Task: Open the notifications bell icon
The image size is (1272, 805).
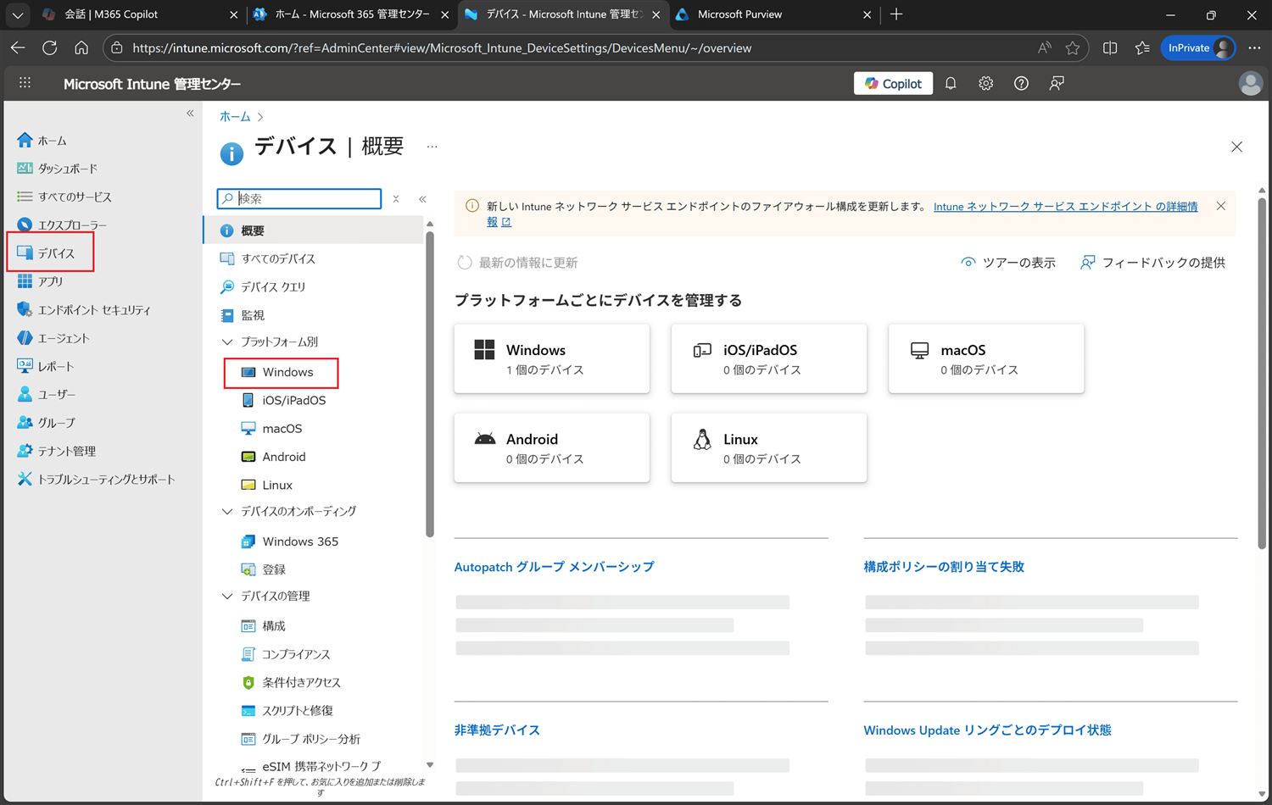Action: 951,83
